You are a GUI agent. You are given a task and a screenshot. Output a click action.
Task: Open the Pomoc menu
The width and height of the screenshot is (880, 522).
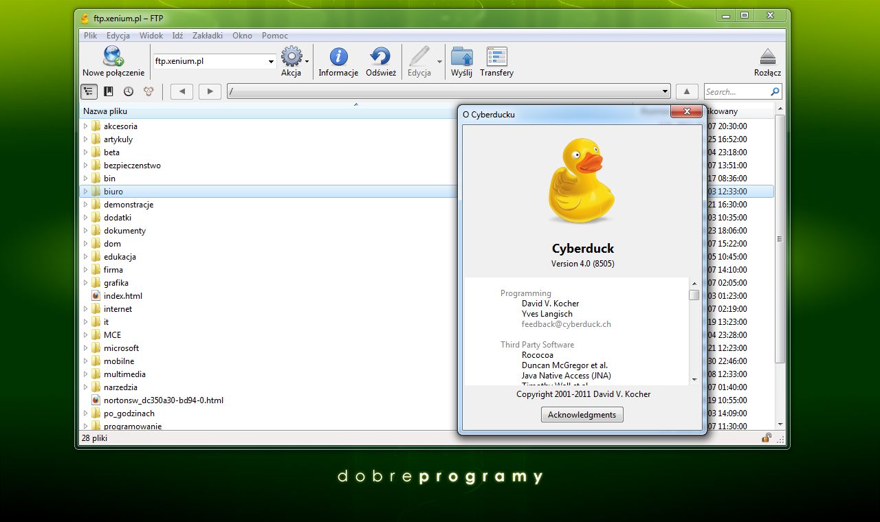(275, 36)
